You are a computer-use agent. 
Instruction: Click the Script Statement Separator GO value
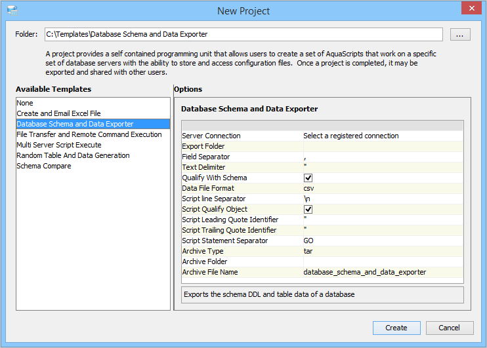(x=382, y=241)
